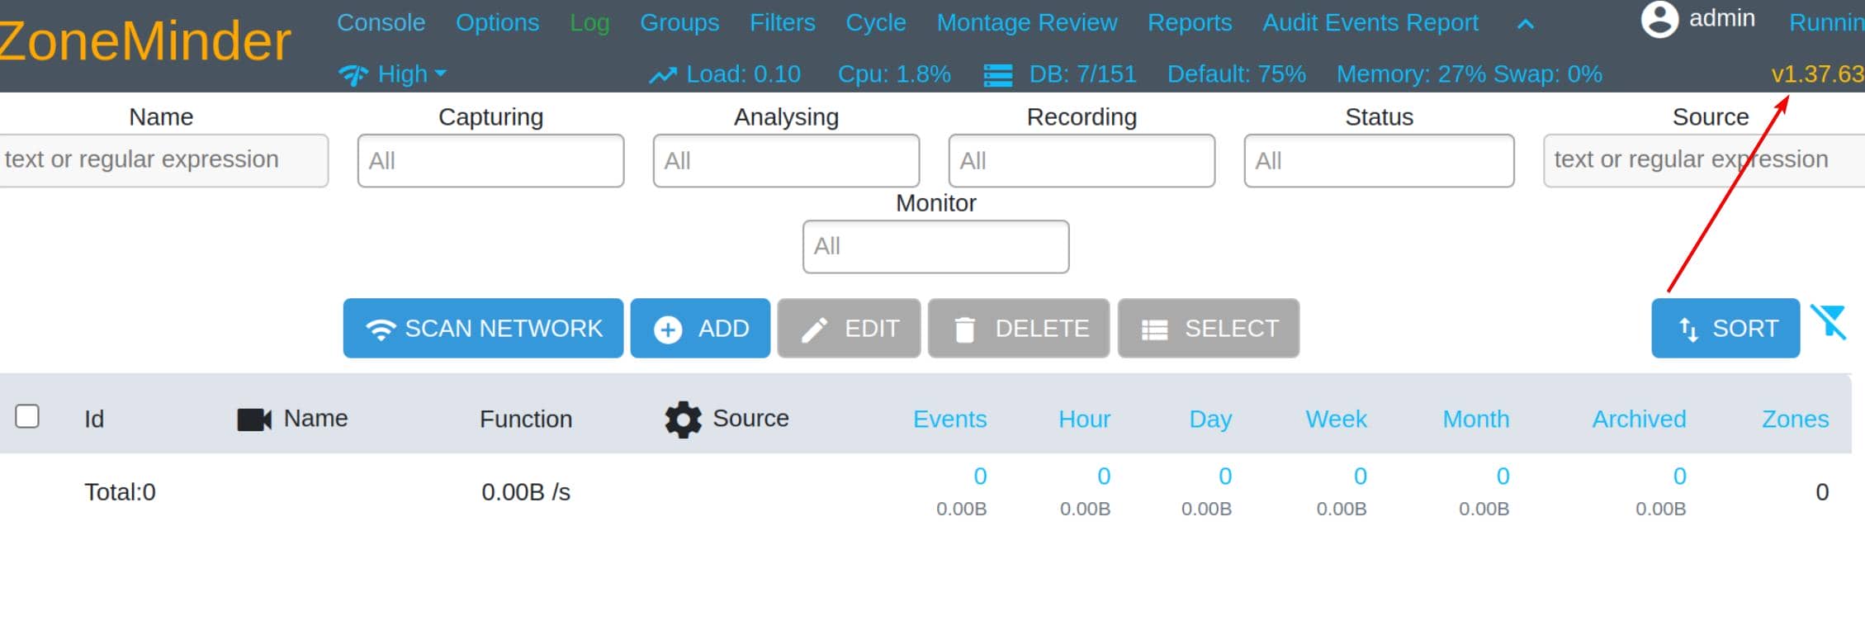Open the admin account link

click(1721, 18)
